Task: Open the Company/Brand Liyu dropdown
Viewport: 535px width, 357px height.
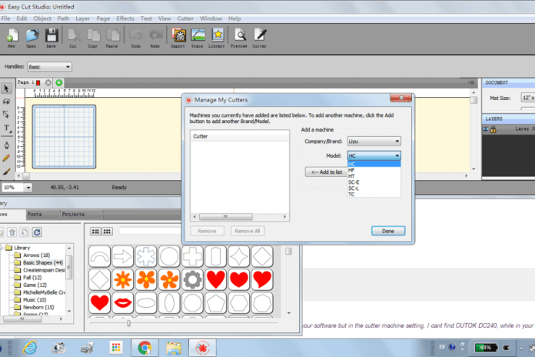Action: tap(374, 141)
